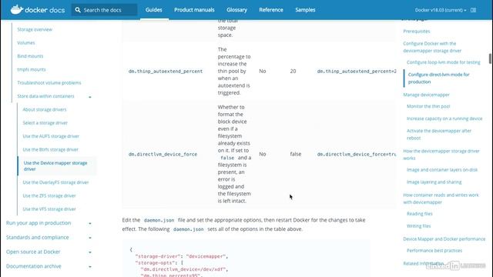Jump to Monitor the thin pool
Viewport: 493px width, 277px height.
428,106
